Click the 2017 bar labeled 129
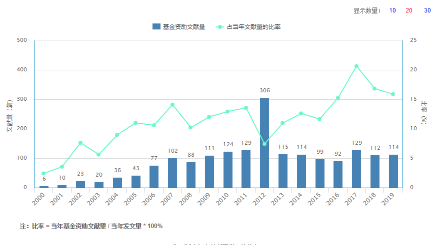 click(x=356, y=169)
